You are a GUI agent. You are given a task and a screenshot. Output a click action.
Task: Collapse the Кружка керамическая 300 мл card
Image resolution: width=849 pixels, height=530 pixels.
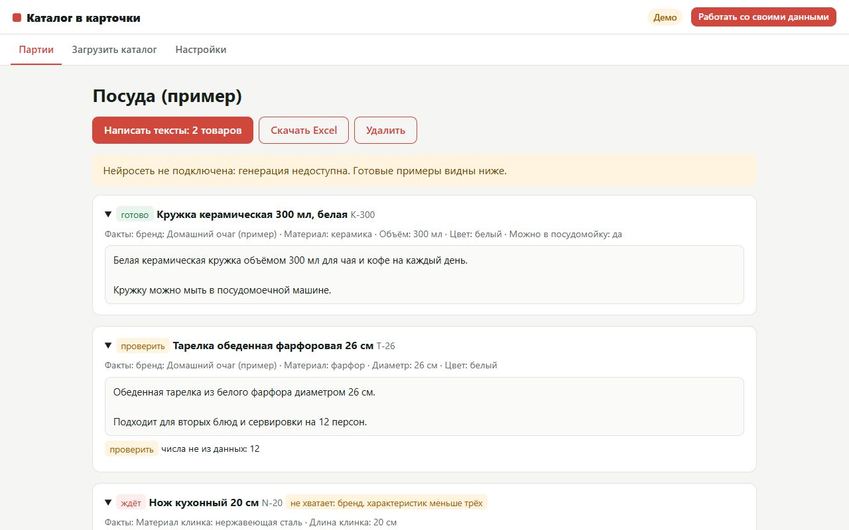point(108,214)
